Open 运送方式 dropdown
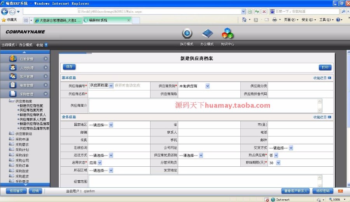The width and height of the screenshot is (350, 202). click(x=111, y=155)
